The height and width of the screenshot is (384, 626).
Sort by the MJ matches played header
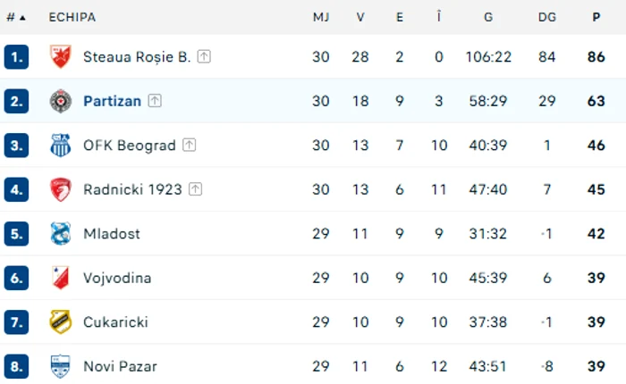321,17
